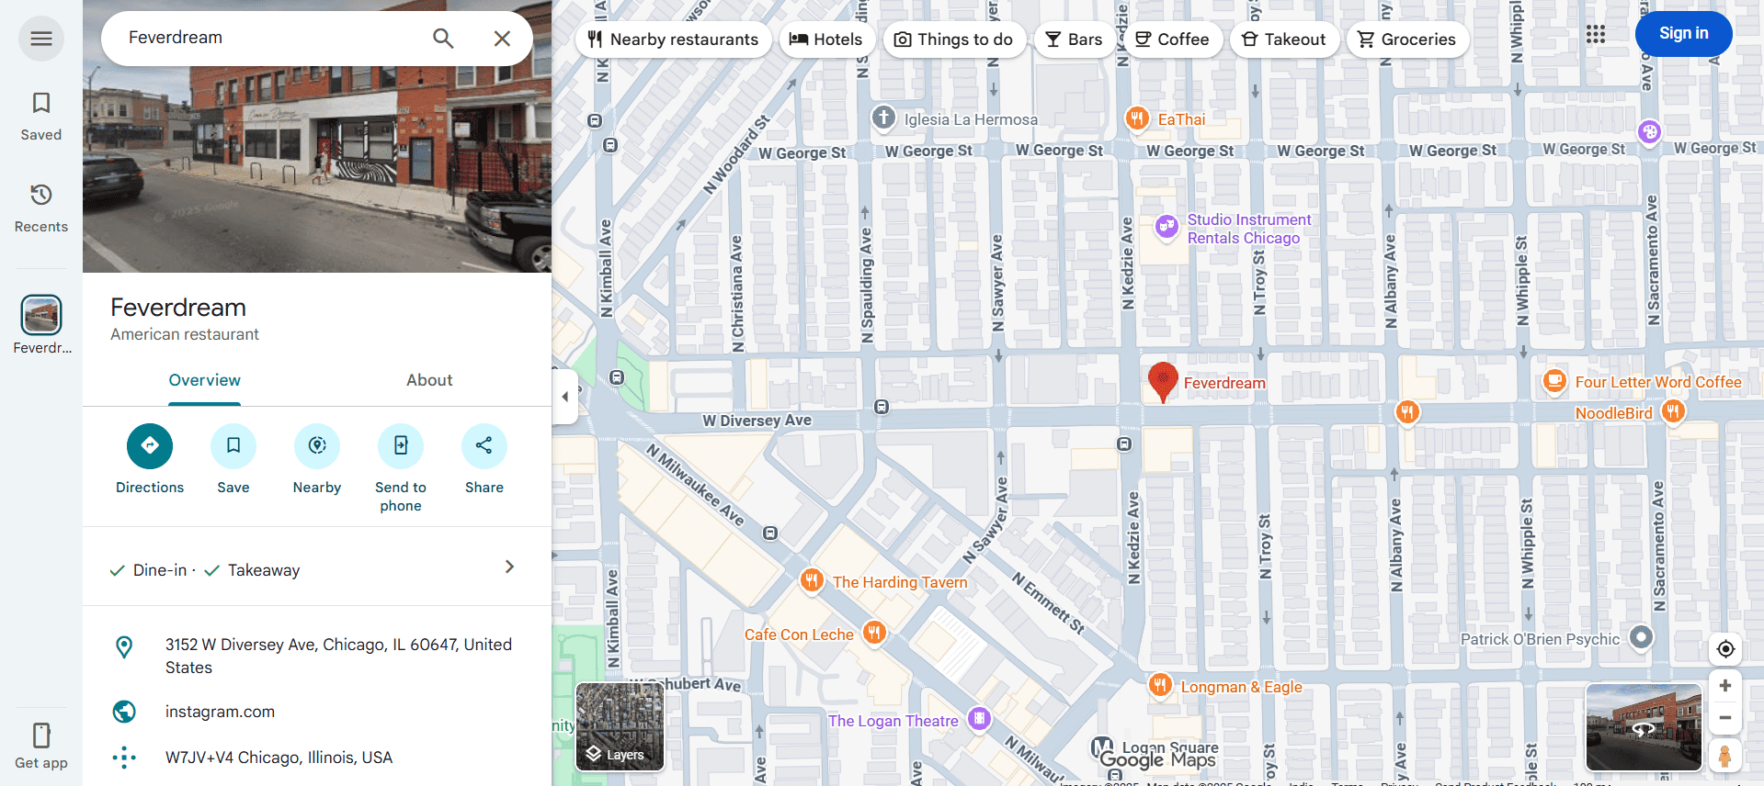Search nearby Feverdream
This screenshot has height=786, width=1764.
coord(317,446)
